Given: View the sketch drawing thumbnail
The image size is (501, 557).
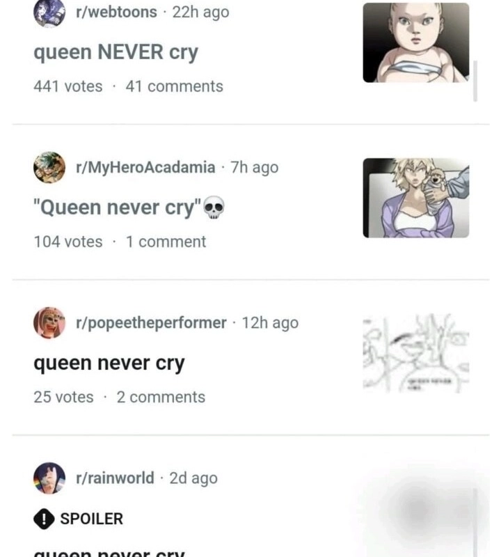Looking at the screenshot, I should (x=416, y=353).
